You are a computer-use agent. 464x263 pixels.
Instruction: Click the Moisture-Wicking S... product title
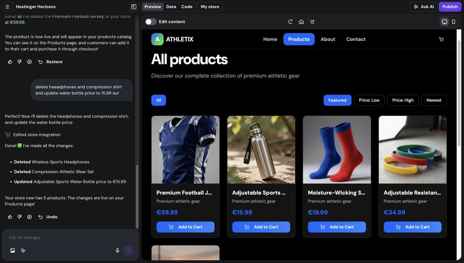click(337, 193)
